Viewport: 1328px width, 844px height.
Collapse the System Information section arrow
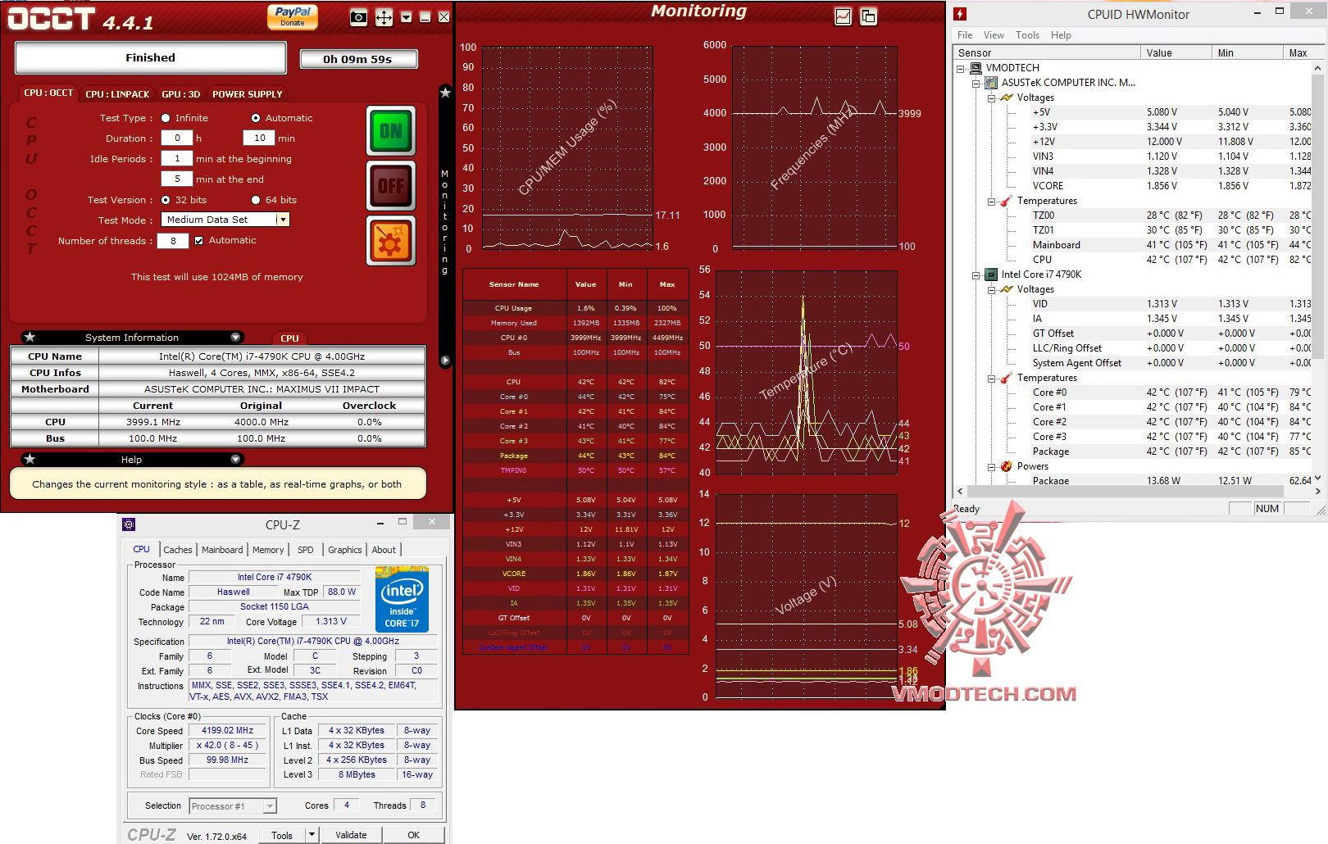(x=235, y=337)
